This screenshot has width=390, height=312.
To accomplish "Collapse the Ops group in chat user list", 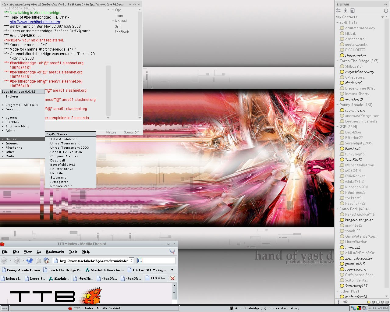I will pos(113,10).
